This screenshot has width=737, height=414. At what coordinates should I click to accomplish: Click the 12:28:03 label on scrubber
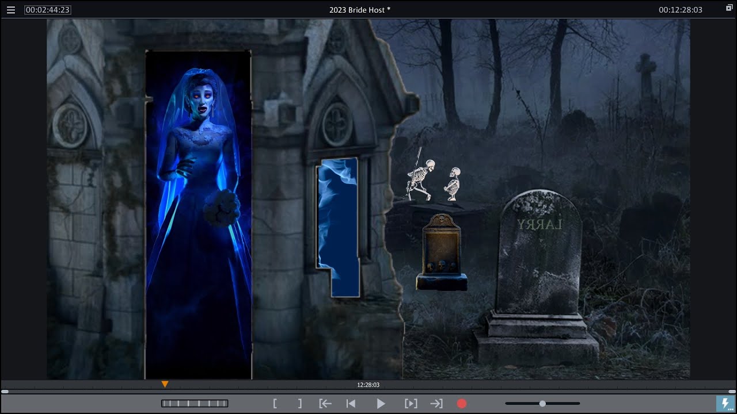tap(368, 385)
